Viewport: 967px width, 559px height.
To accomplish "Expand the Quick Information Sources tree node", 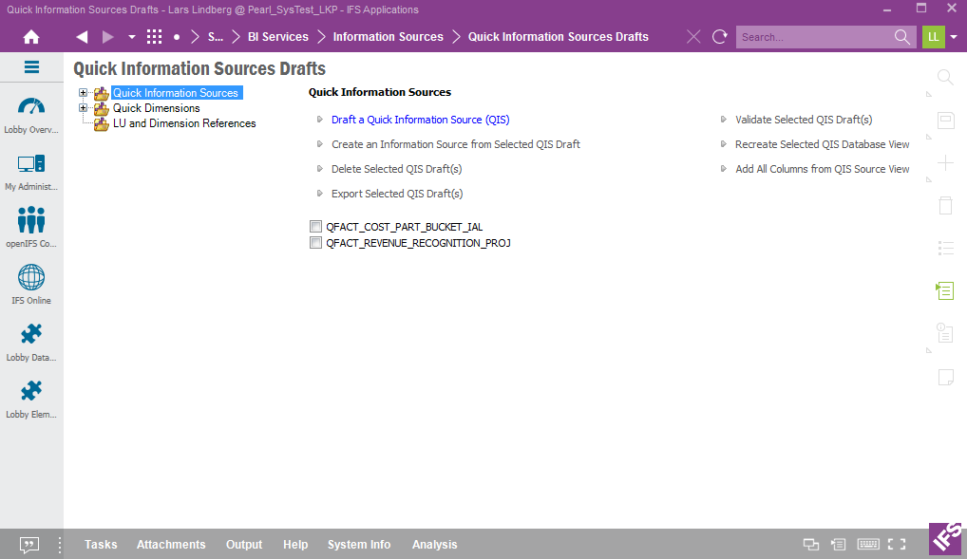I will pyautogui.click(x=84, y=93).
